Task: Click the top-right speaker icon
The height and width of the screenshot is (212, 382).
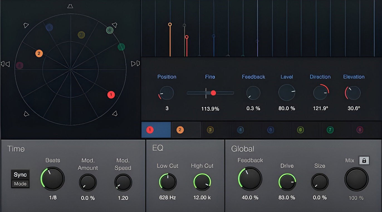Action: click(x=114, y=25)
